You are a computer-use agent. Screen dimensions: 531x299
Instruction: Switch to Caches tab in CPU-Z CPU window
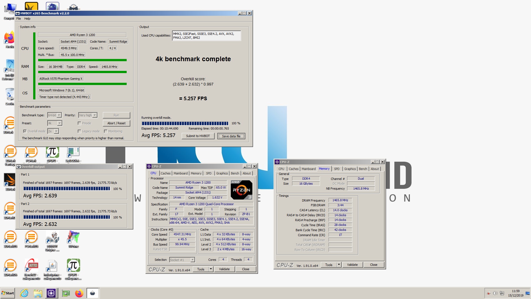coord(166,173)
